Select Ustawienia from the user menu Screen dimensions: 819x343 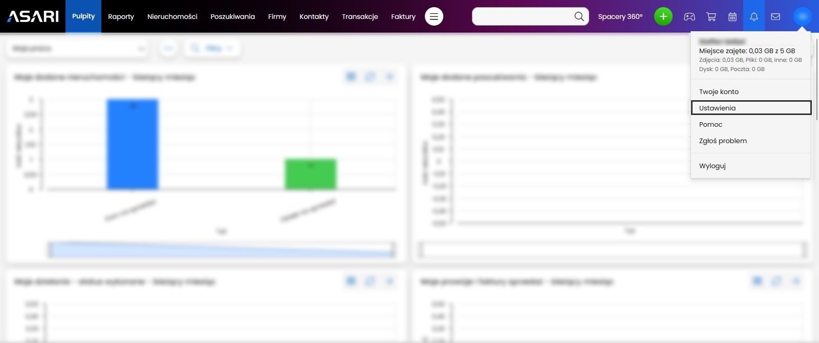coord(717,108)
